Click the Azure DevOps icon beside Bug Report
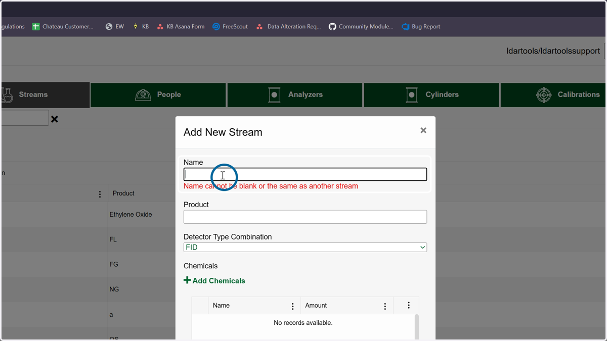This screenshot has width=607, height=341. 405,27
